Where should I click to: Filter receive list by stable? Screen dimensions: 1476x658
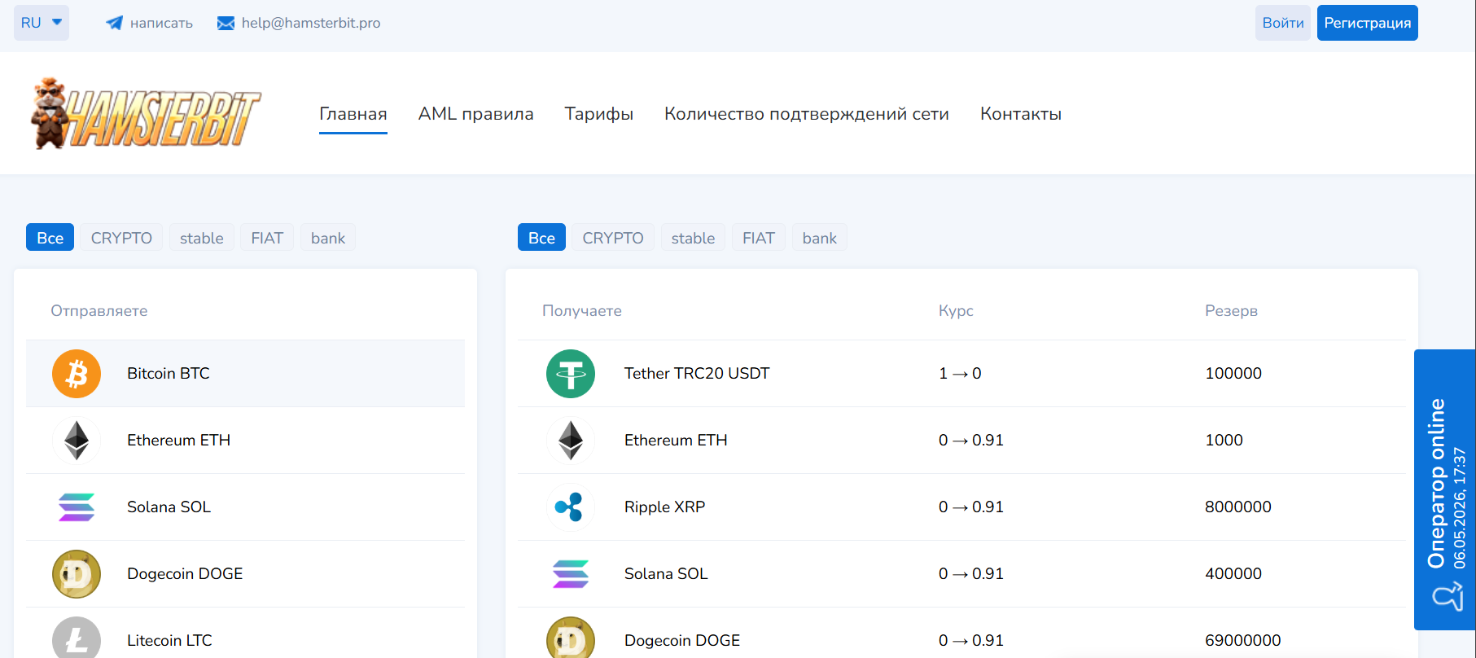694,238
